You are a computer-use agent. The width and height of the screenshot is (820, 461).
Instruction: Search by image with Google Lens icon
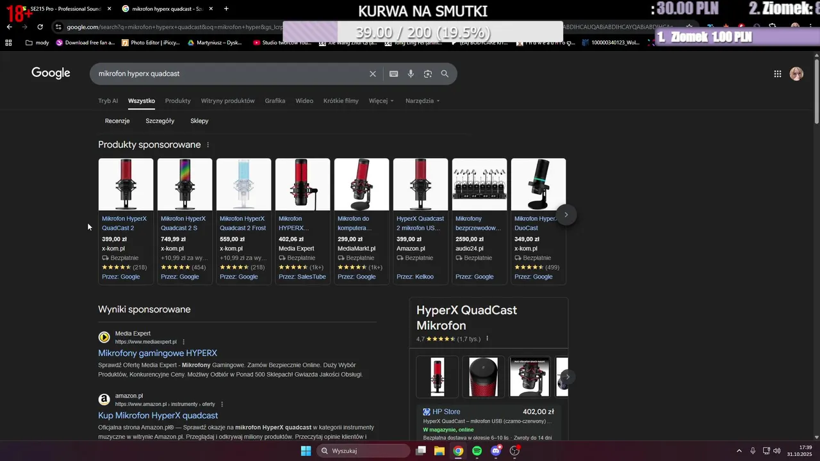pyautogui.click(x=428, y=74)
